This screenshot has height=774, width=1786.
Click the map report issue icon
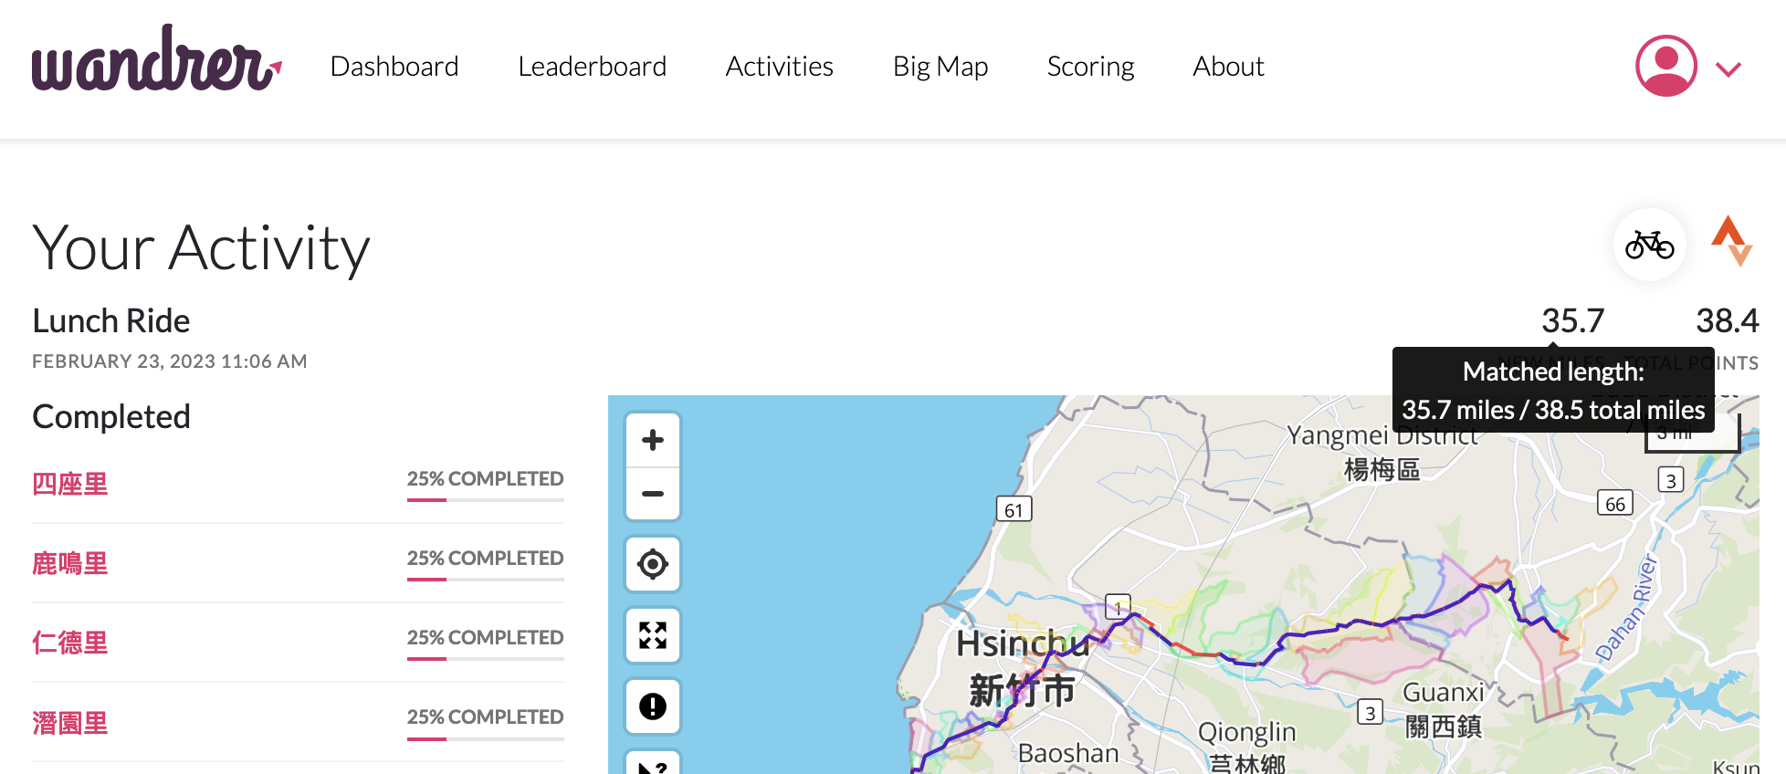653,706
